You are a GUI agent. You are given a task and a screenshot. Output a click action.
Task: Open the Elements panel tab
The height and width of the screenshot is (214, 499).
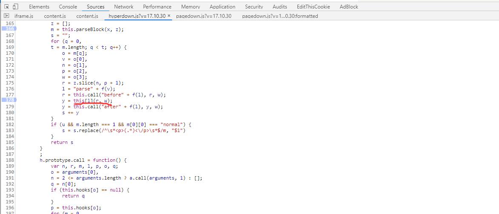(x=39, y=7)
